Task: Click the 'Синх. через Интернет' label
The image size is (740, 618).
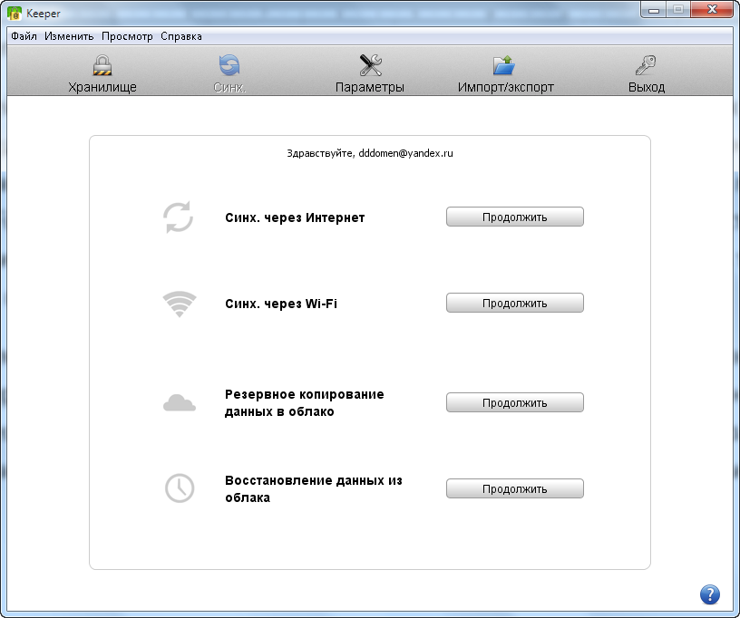Action: [x=295, y=217]
